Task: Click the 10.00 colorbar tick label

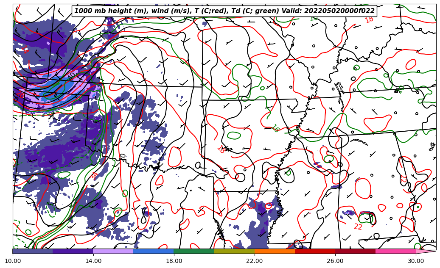Action: click(13, 261)
